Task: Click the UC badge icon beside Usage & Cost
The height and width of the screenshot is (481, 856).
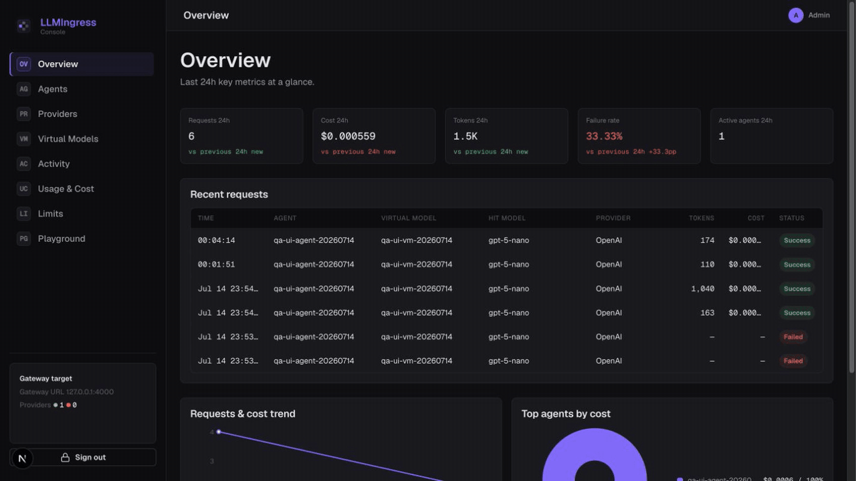Action: pos(23,188)
